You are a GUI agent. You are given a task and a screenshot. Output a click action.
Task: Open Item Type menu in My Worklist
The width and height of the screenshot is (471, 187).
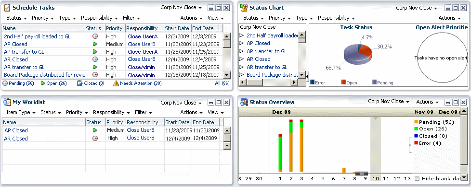click(x=21, y=113)
